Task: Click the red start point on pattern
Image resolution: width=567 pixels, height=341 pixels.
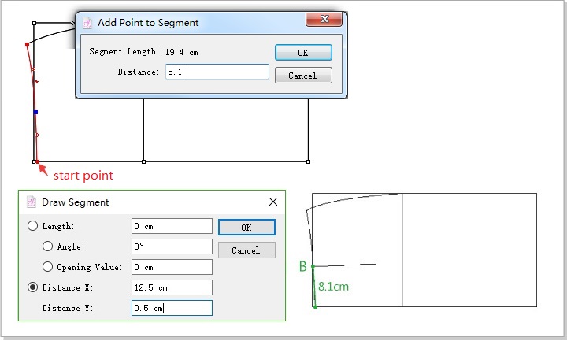Action: [37, 162]
